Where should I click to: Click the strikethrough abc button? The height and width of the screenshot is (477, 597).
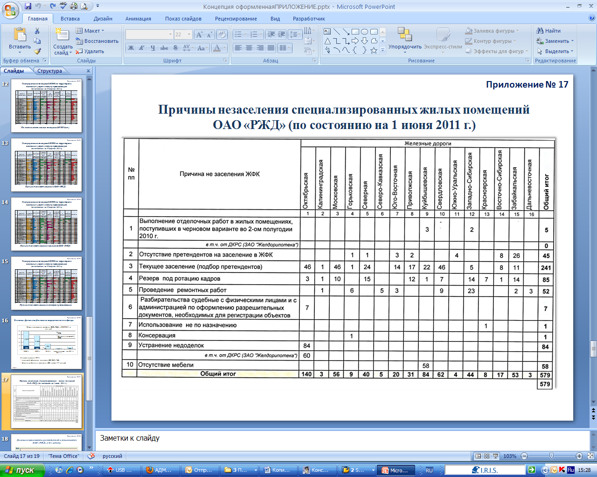pyautogui.click(x=164, y=48)
